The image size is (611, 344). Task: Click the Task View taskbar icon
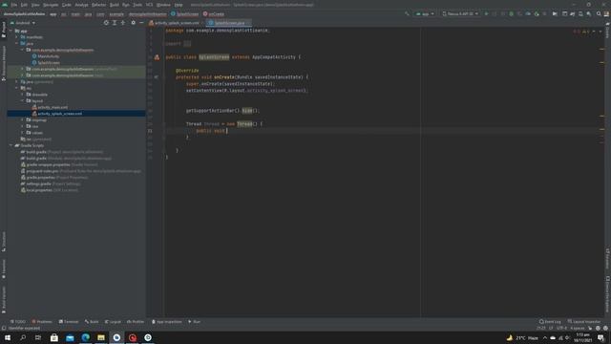click(x=38, y=337)
